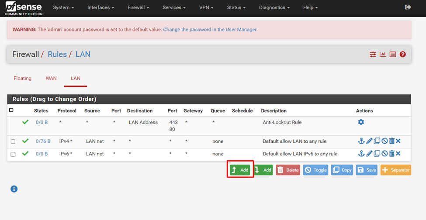Click the trash icon for the IPv6 rule
This screenshot has height=220, width=426.
coord(391,154)
